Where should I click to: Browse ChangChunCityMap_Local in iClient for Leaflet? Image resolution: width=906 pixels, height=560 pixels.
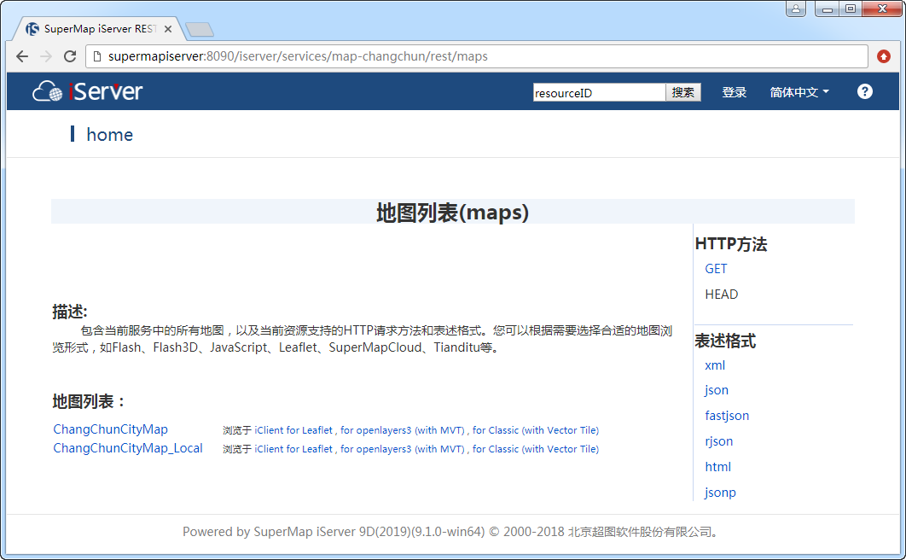coord(293,448)
